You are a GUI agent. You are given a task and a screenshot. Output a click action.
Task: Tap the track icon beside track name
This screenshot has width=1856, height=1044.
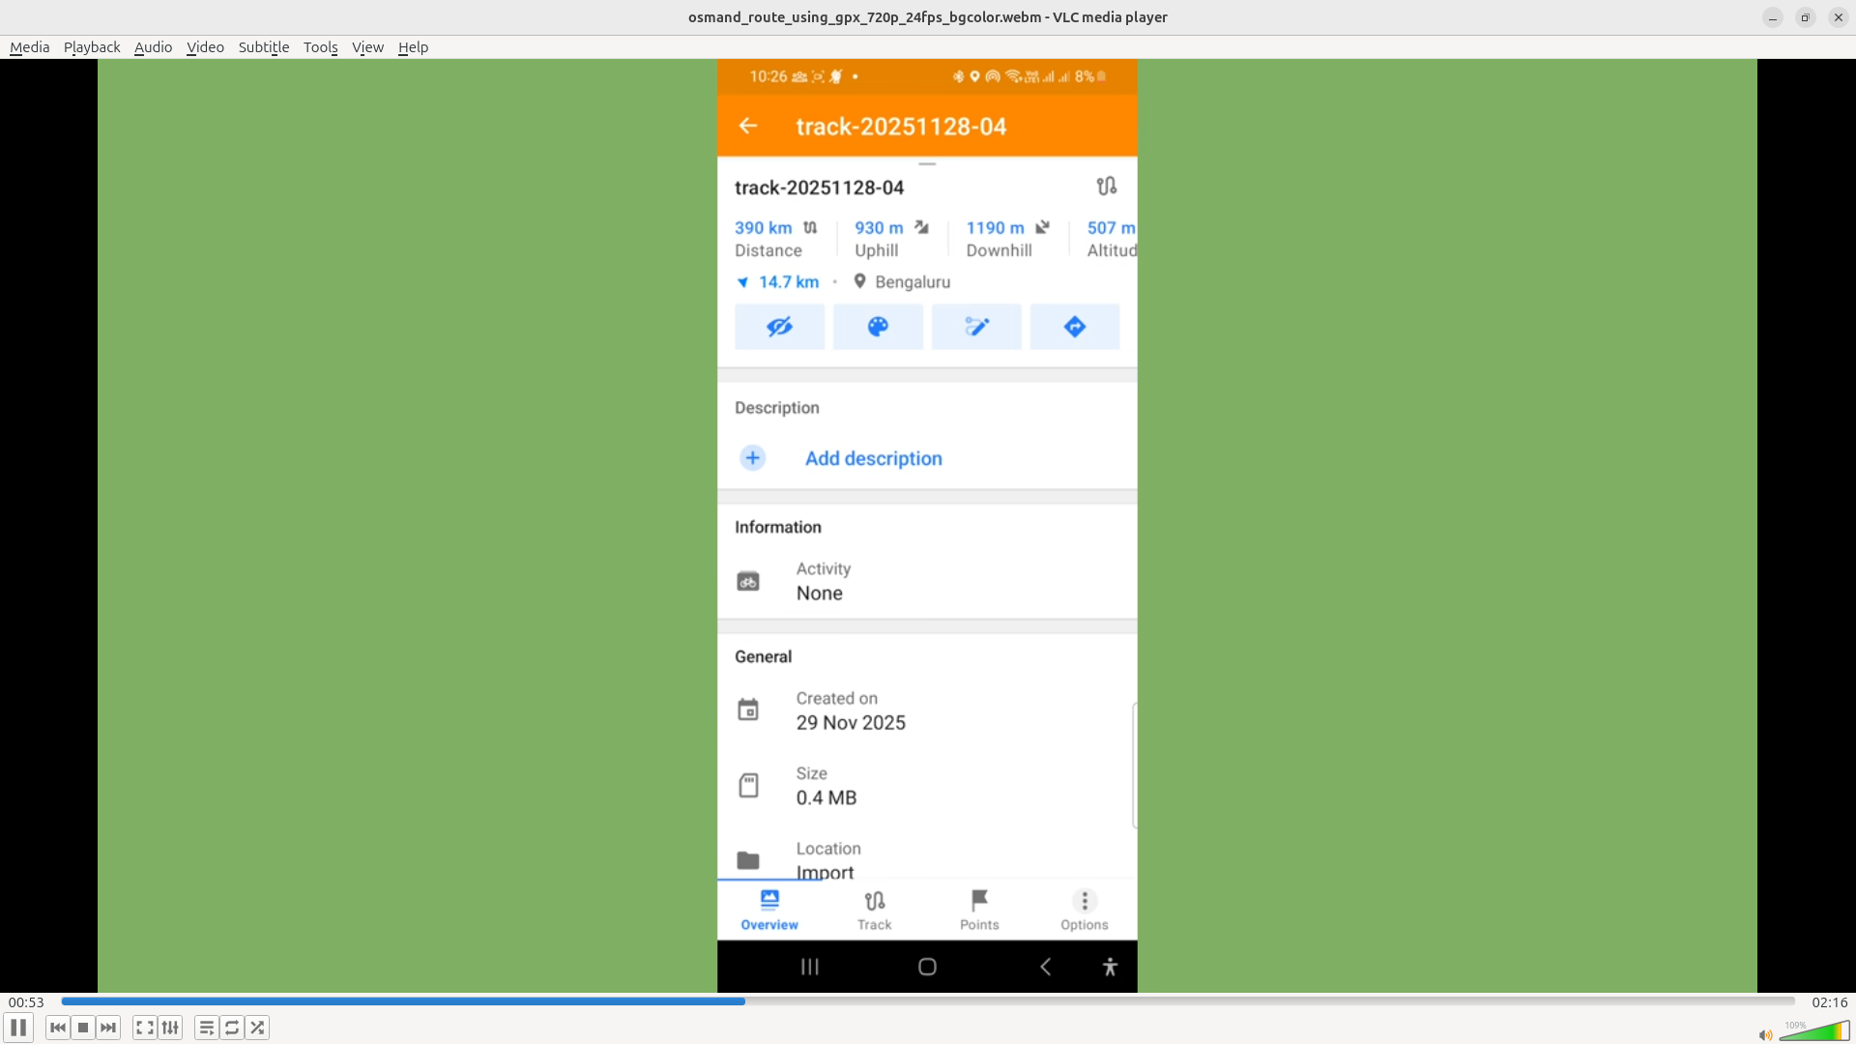[x=1107, y=186]
